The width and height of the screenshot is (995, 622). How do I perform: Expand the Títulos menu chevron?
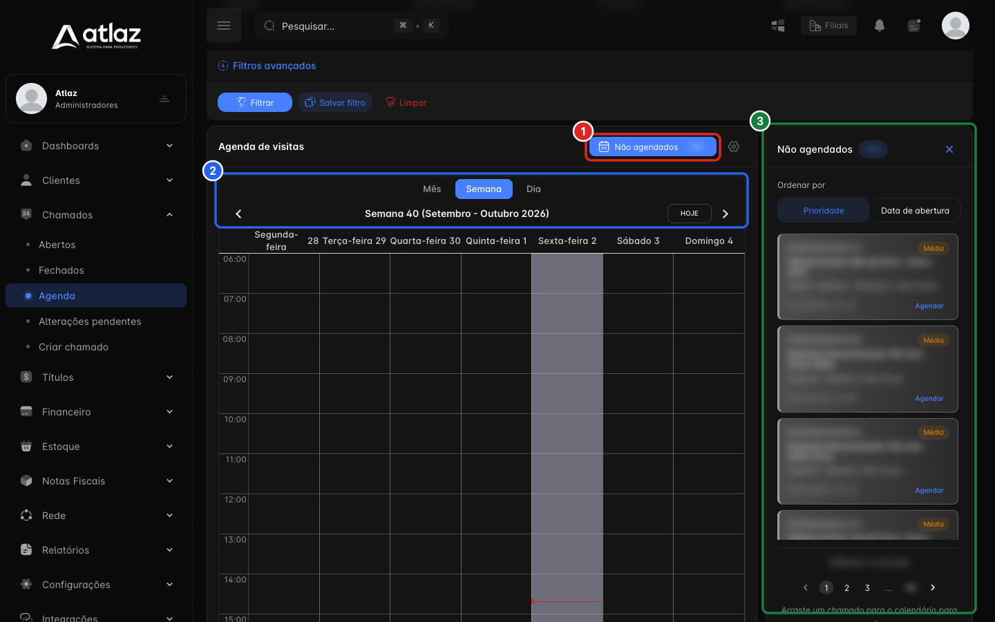point(170,377)
